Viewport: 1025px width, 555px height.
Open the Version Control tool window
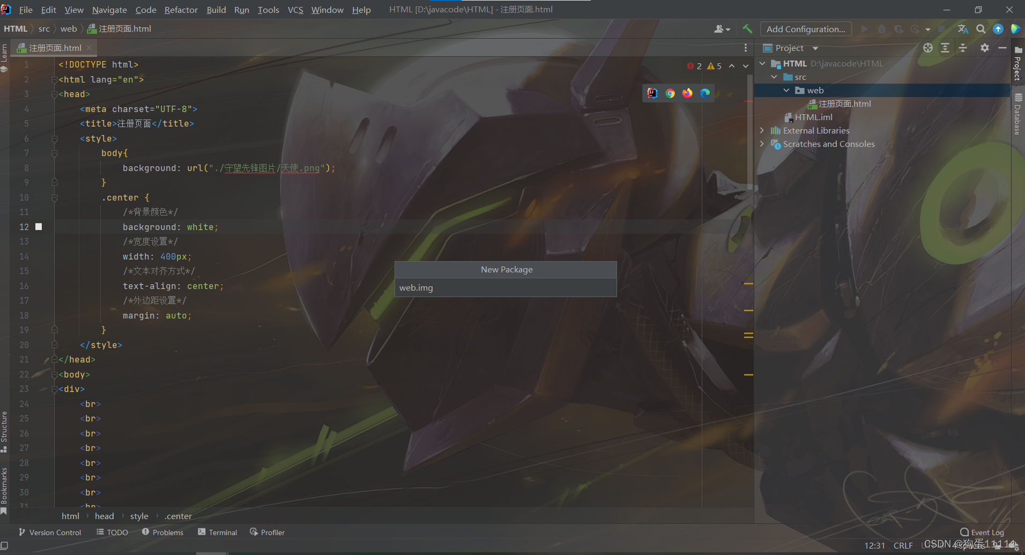(50, 532)
